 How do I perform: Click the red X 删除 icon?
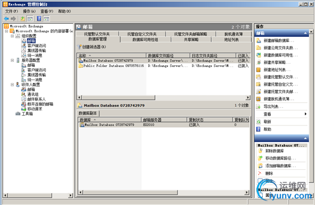[260, 173]
